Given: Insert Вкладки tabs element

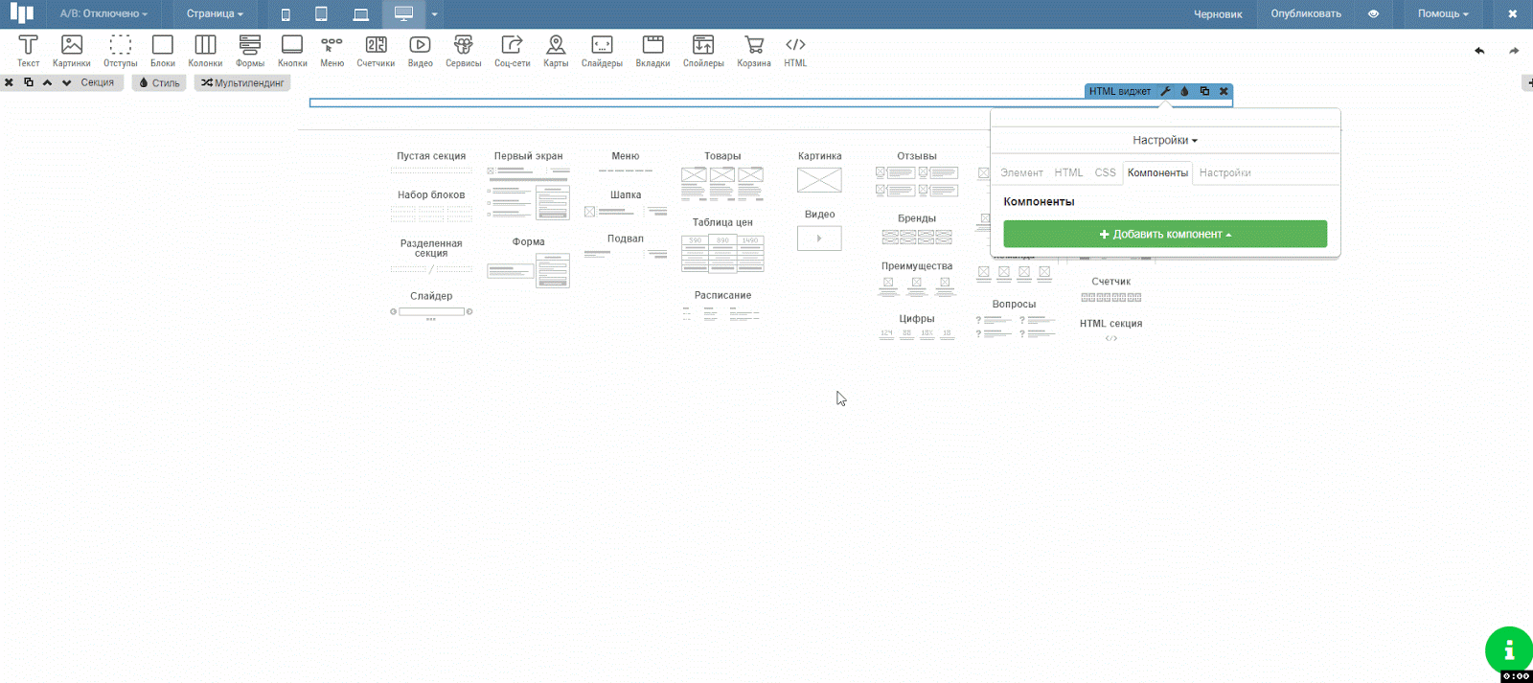Looking at the screenshot, I should pos(652,51).
